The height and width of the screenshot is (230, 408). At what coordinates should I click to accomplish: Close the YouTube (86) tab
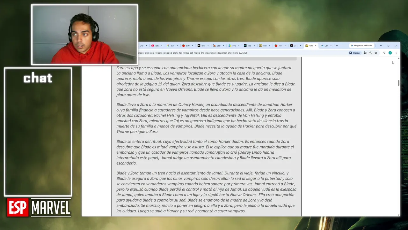(x=162, y=45)
